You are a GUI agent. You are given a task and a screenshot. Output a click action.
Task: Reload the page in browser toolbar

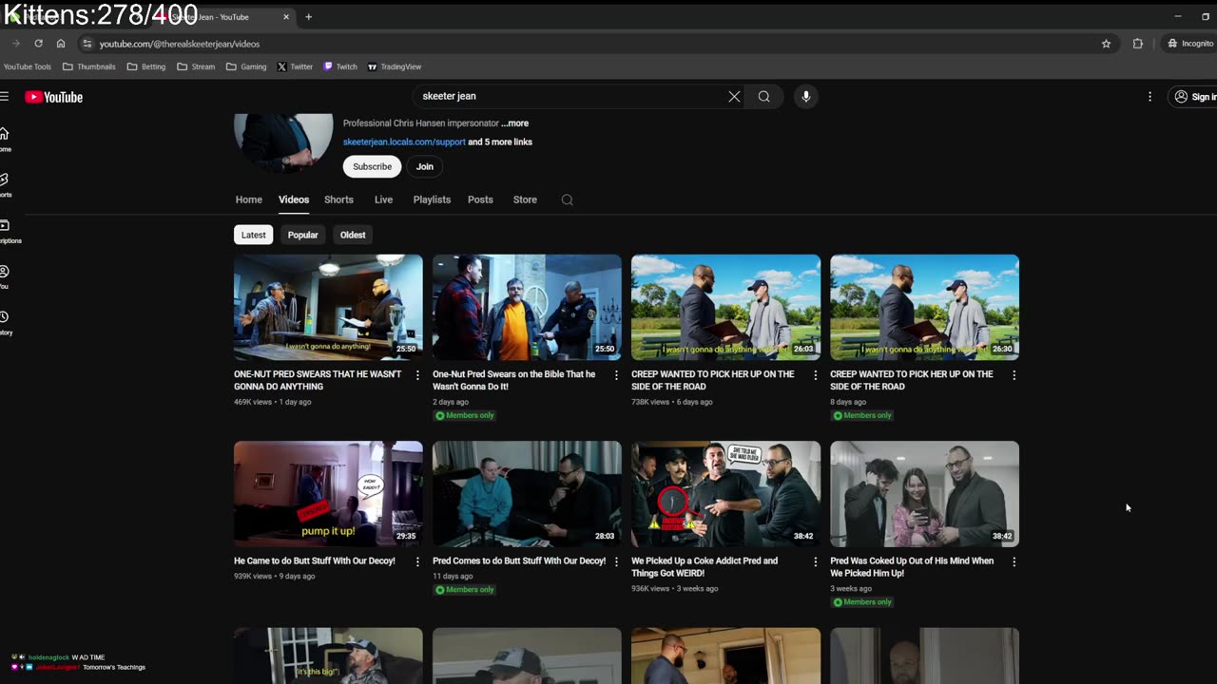click(x=38, y=44)
